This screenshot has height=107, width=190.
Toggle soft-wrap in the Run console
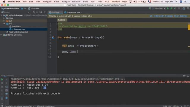tap(7, 87)
